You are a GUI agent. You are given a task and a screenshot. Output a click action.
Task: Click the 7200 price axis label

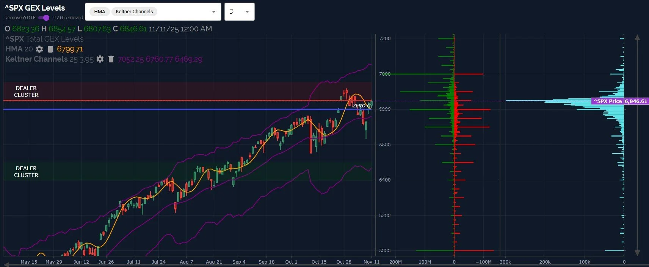pyautogui.click(x=385, y=38)
